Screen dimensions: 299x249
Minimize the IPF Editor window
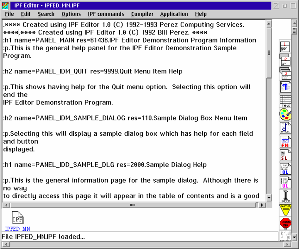point(285,6)
